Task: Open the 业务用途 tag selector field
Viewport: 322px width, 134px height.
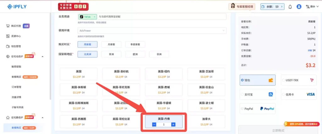Action: (x=152, y=17)
